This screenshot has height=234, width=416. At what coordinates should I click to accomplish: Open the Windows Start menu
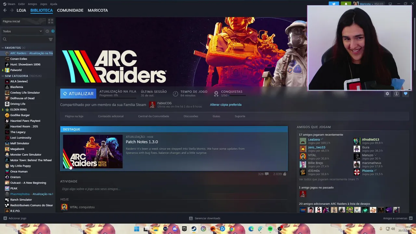(137, 229)
